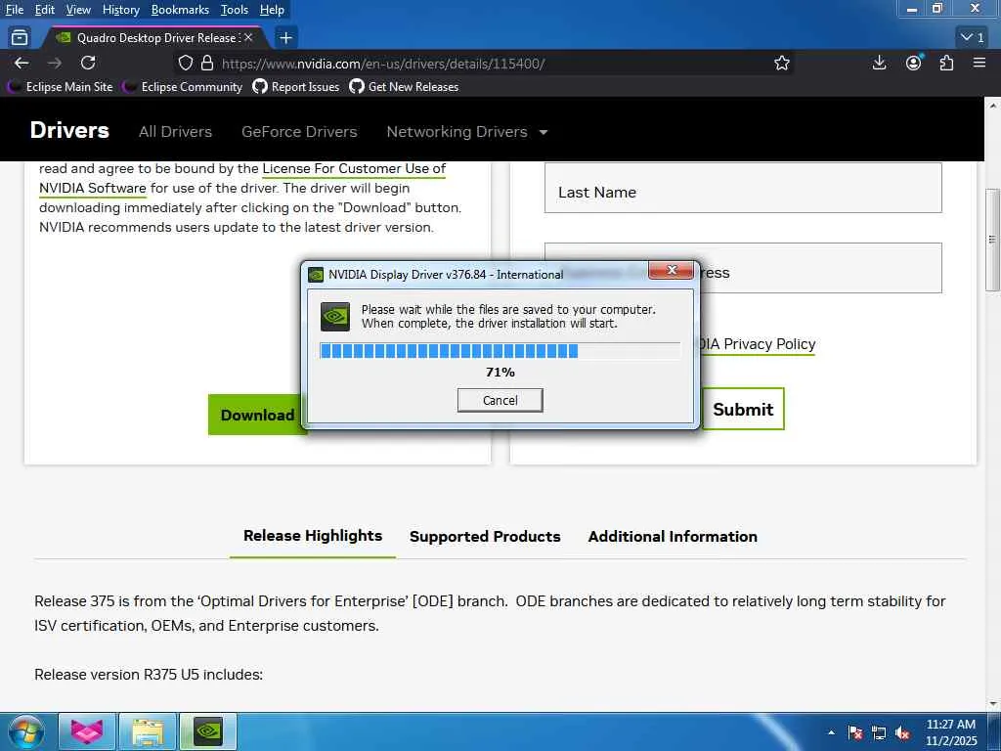This screenshot has height=751, width=1001.
Task: Switch to the Release Highlights tab
Action: 313,536
